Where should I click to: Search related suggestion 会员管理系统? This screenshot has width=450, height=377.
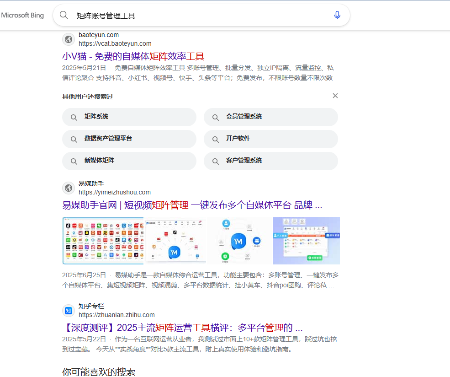[x=270, y=117]
